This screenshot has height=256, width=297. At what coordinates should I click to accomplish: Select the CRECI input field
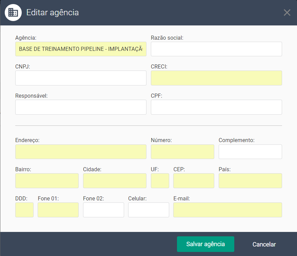click(216, 78)
